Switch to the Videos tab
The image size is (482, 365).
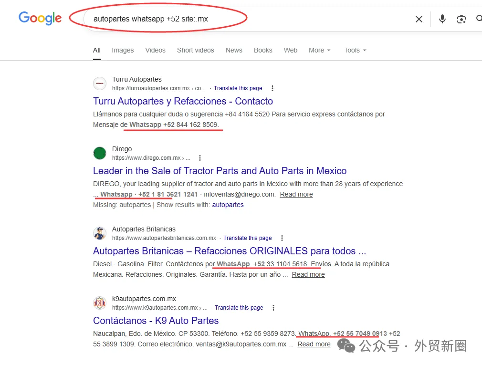point(155,50)
